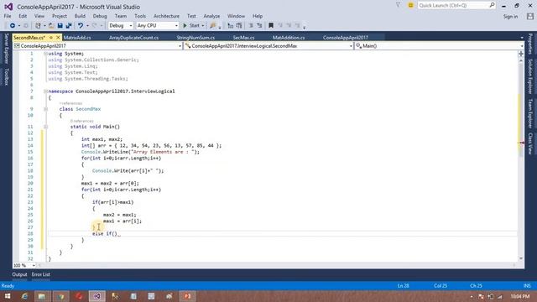
Task: Click the editor split-window plus handle
Action: (x=521, y=54)
